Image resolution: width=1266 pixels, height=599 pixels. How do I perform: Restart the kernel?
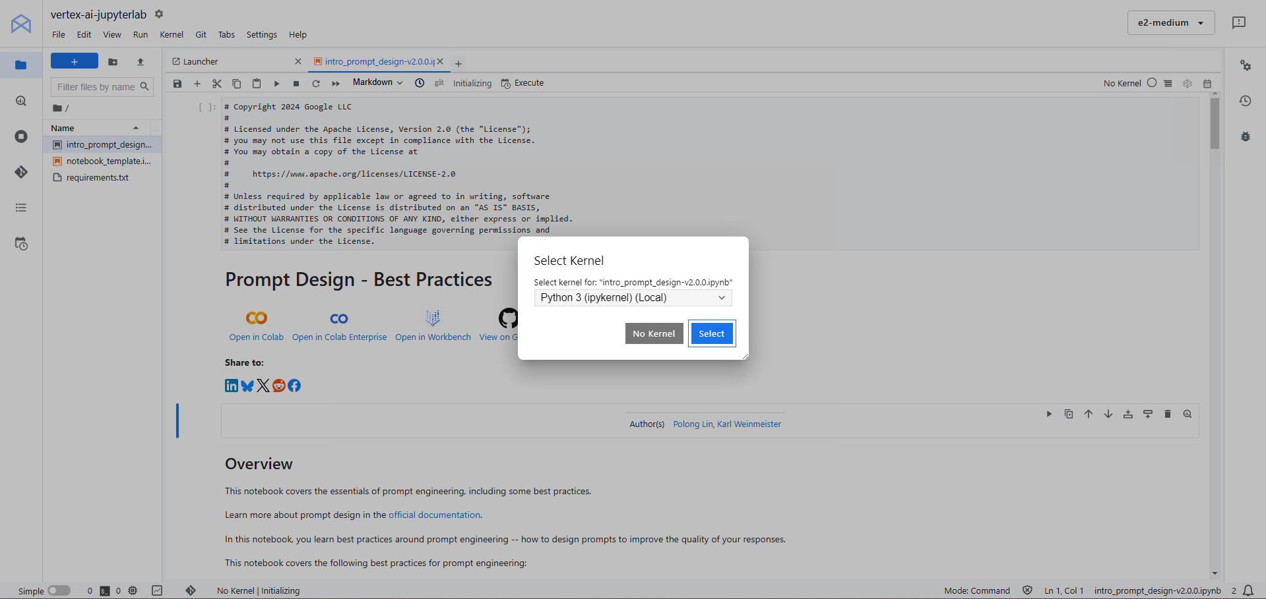click(x=316, y=84)
